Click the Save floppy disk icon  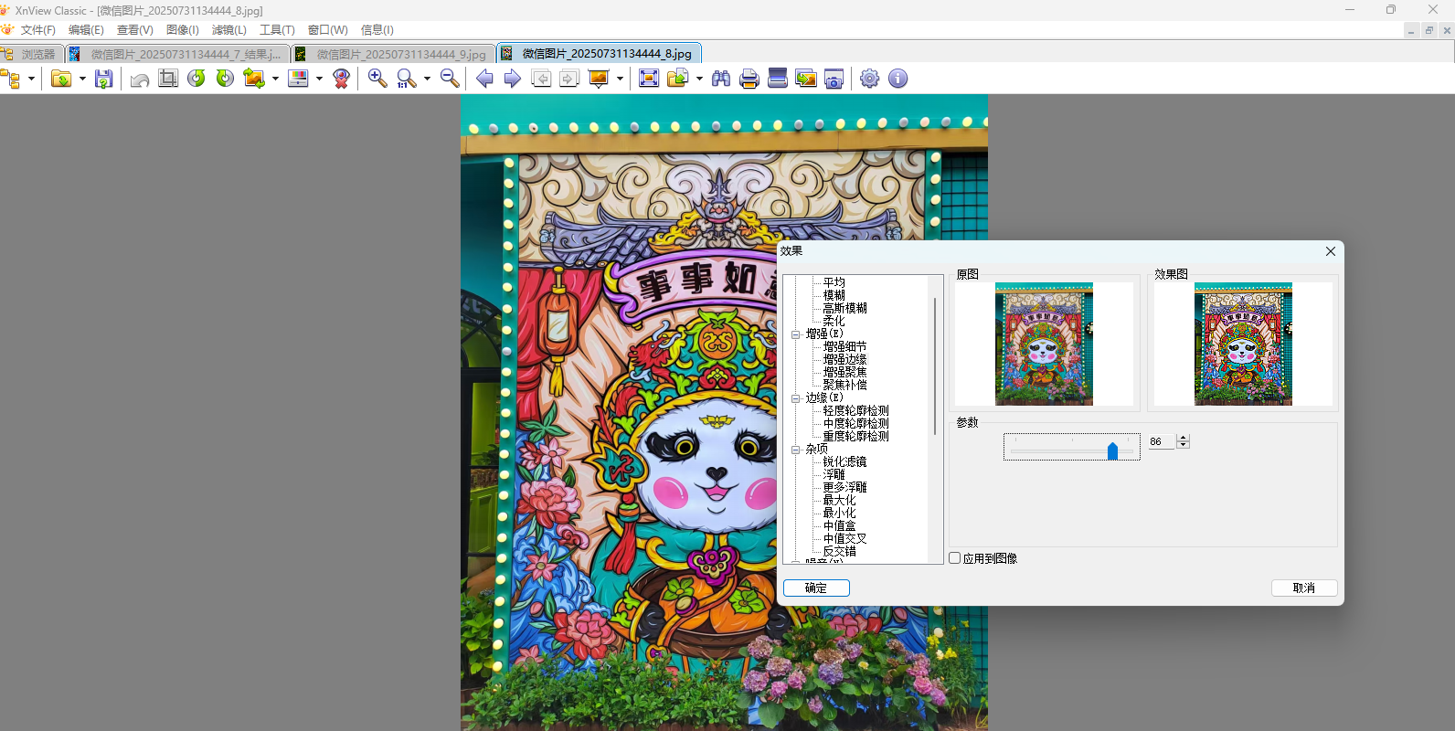[x=103, y=79]
